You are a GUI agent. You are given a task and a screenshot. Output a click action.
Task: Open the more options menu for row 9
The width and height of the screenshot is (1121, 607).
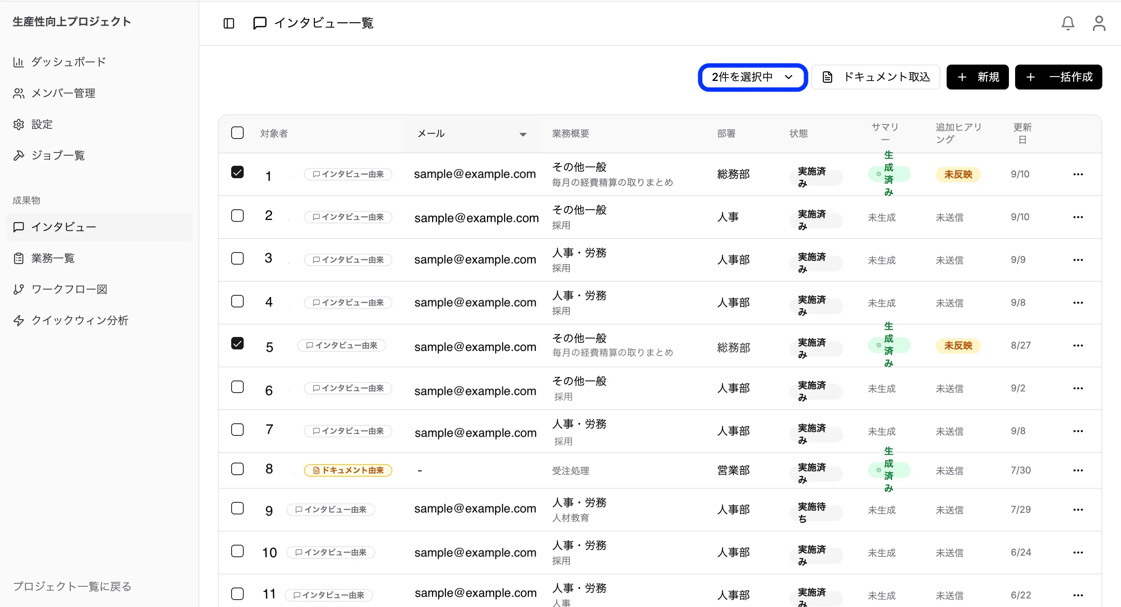pyautogui.click(x=1078, y=509)
